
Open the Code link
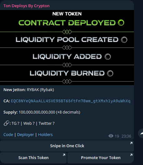tap(8, 134)
